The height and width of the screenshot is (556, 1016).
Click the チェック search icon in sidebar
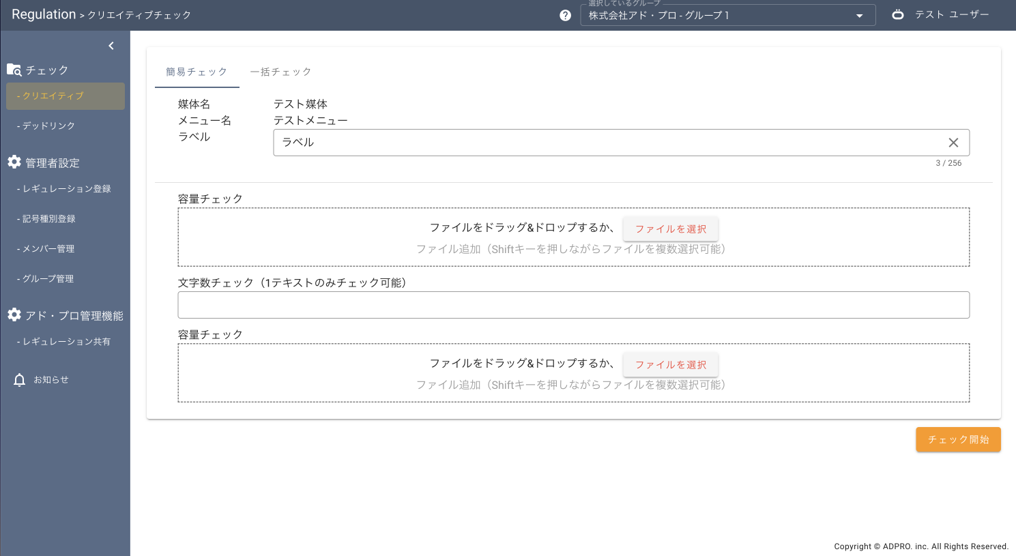coord(14,69)
